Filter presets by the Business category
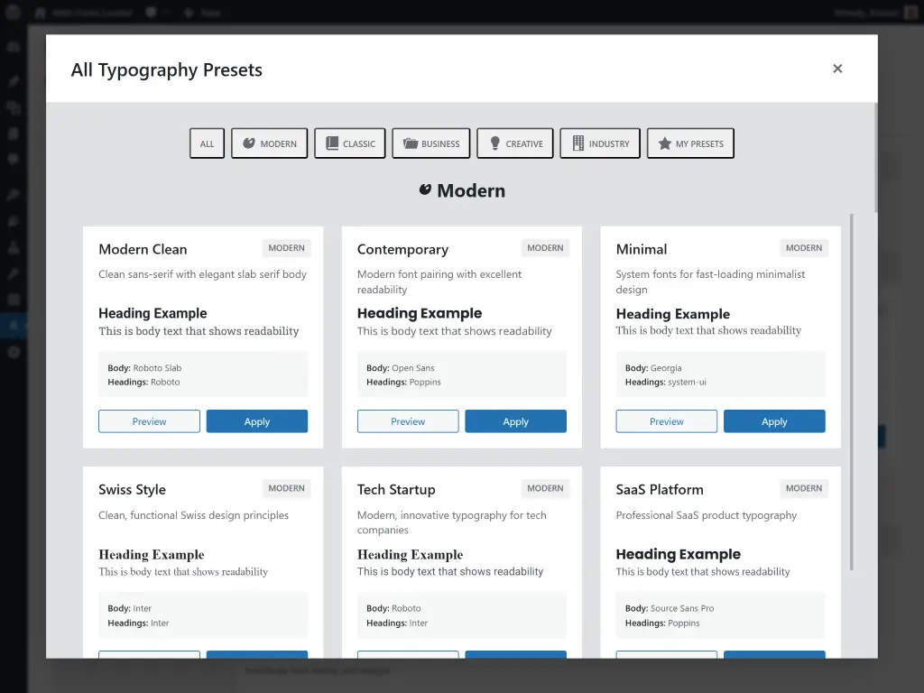This screenshot has width=924, height=693. point(430,143)
